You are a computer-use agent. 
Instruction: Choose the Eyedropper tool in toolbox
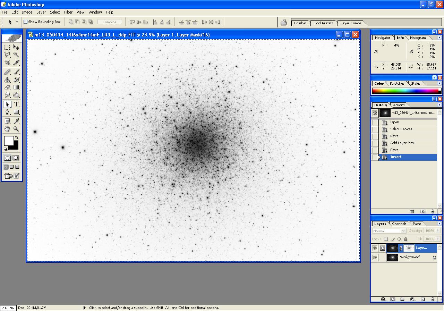pos(16,121)
